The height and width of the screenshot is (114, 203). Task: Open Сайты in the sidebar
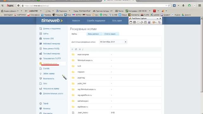(x=46, y=34)
